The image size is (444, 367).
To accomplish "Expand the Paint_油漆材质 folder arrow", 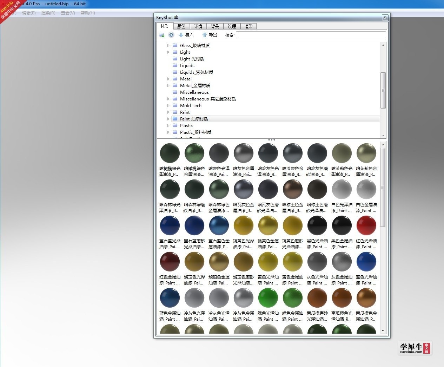I will (168, 119).
